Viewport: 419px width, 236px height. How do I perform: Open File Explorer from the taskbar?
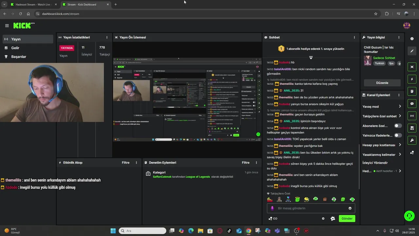click(200, 231)
